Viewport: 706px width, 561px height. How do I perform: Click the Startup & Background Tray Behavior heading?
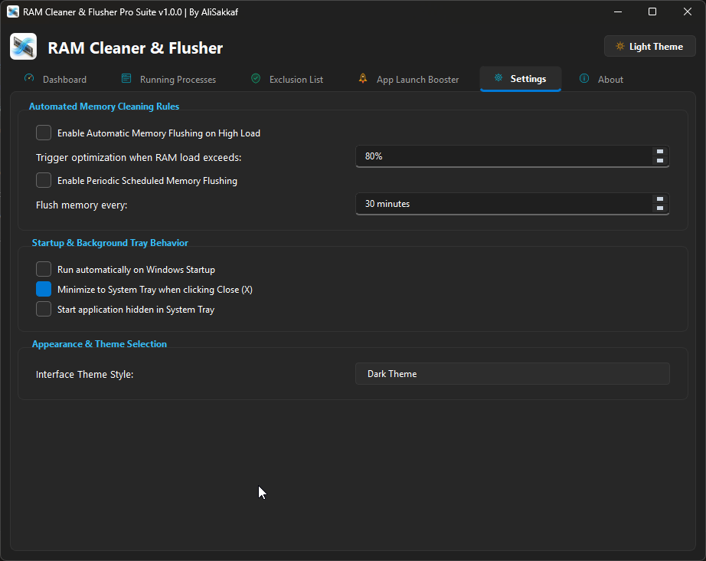click(109, 243)
